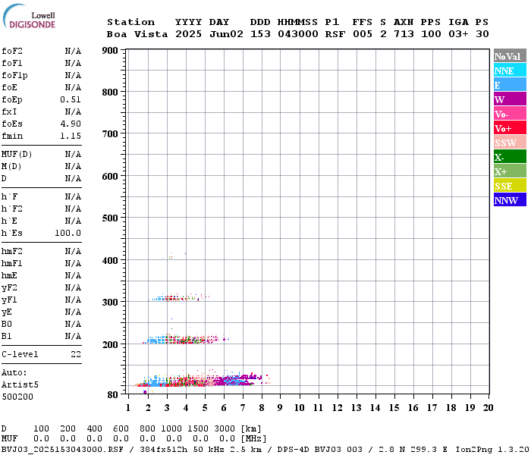The height and width of the screenshot is (455, 531).
Task: Select the NNE cyan legend swatch
Action: point(510,70)
